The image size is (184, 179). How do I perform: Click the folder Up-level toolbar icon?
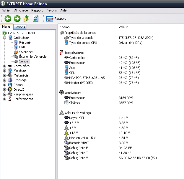(x=26, y=19)
